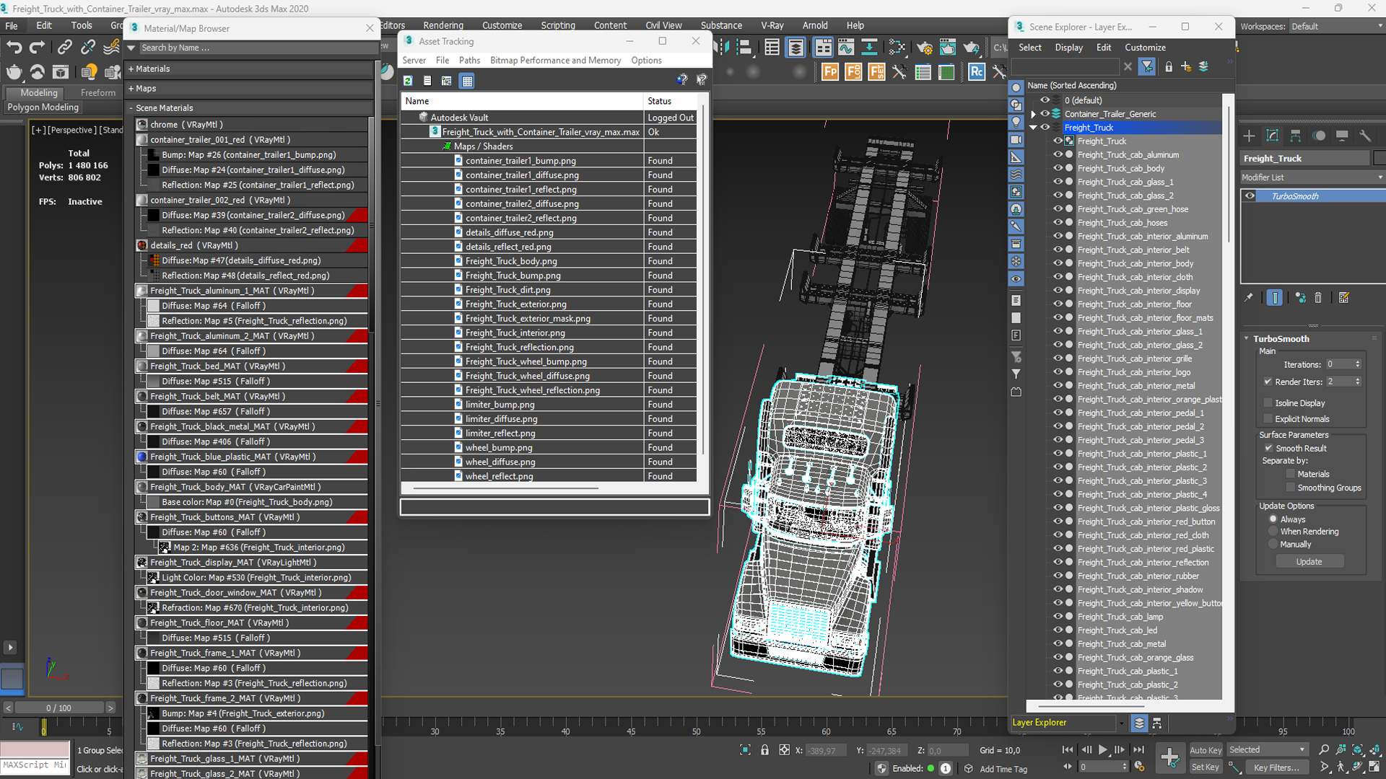The image size is (1386, 779).
Task: Click the Play Animation button
Action: 1102,750
